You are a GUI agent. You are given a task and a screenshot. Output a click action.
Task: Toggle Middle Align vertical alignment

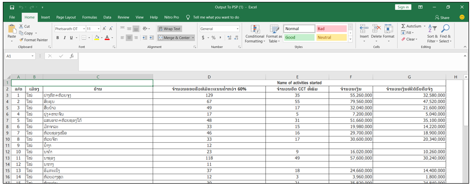pos(129,29)
